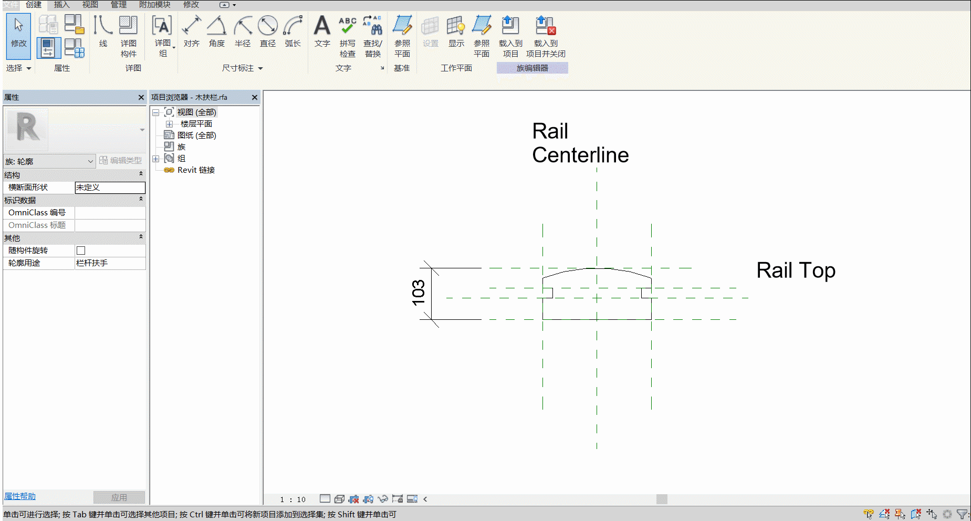Click 载入到项目并关闭 button
Screen dimensions: 971x521
coord(546,36)
